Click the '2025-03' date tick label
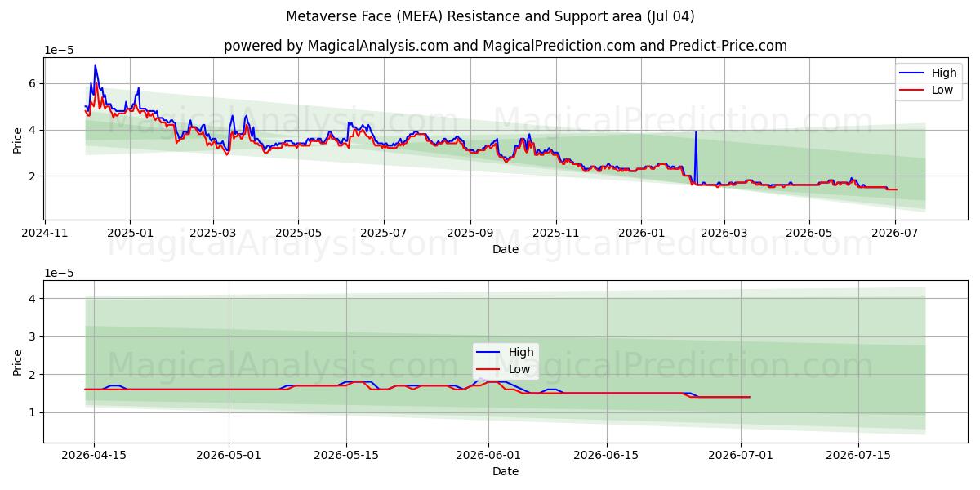The height and width of the screenshot is (490, 980). pos(213,234)
